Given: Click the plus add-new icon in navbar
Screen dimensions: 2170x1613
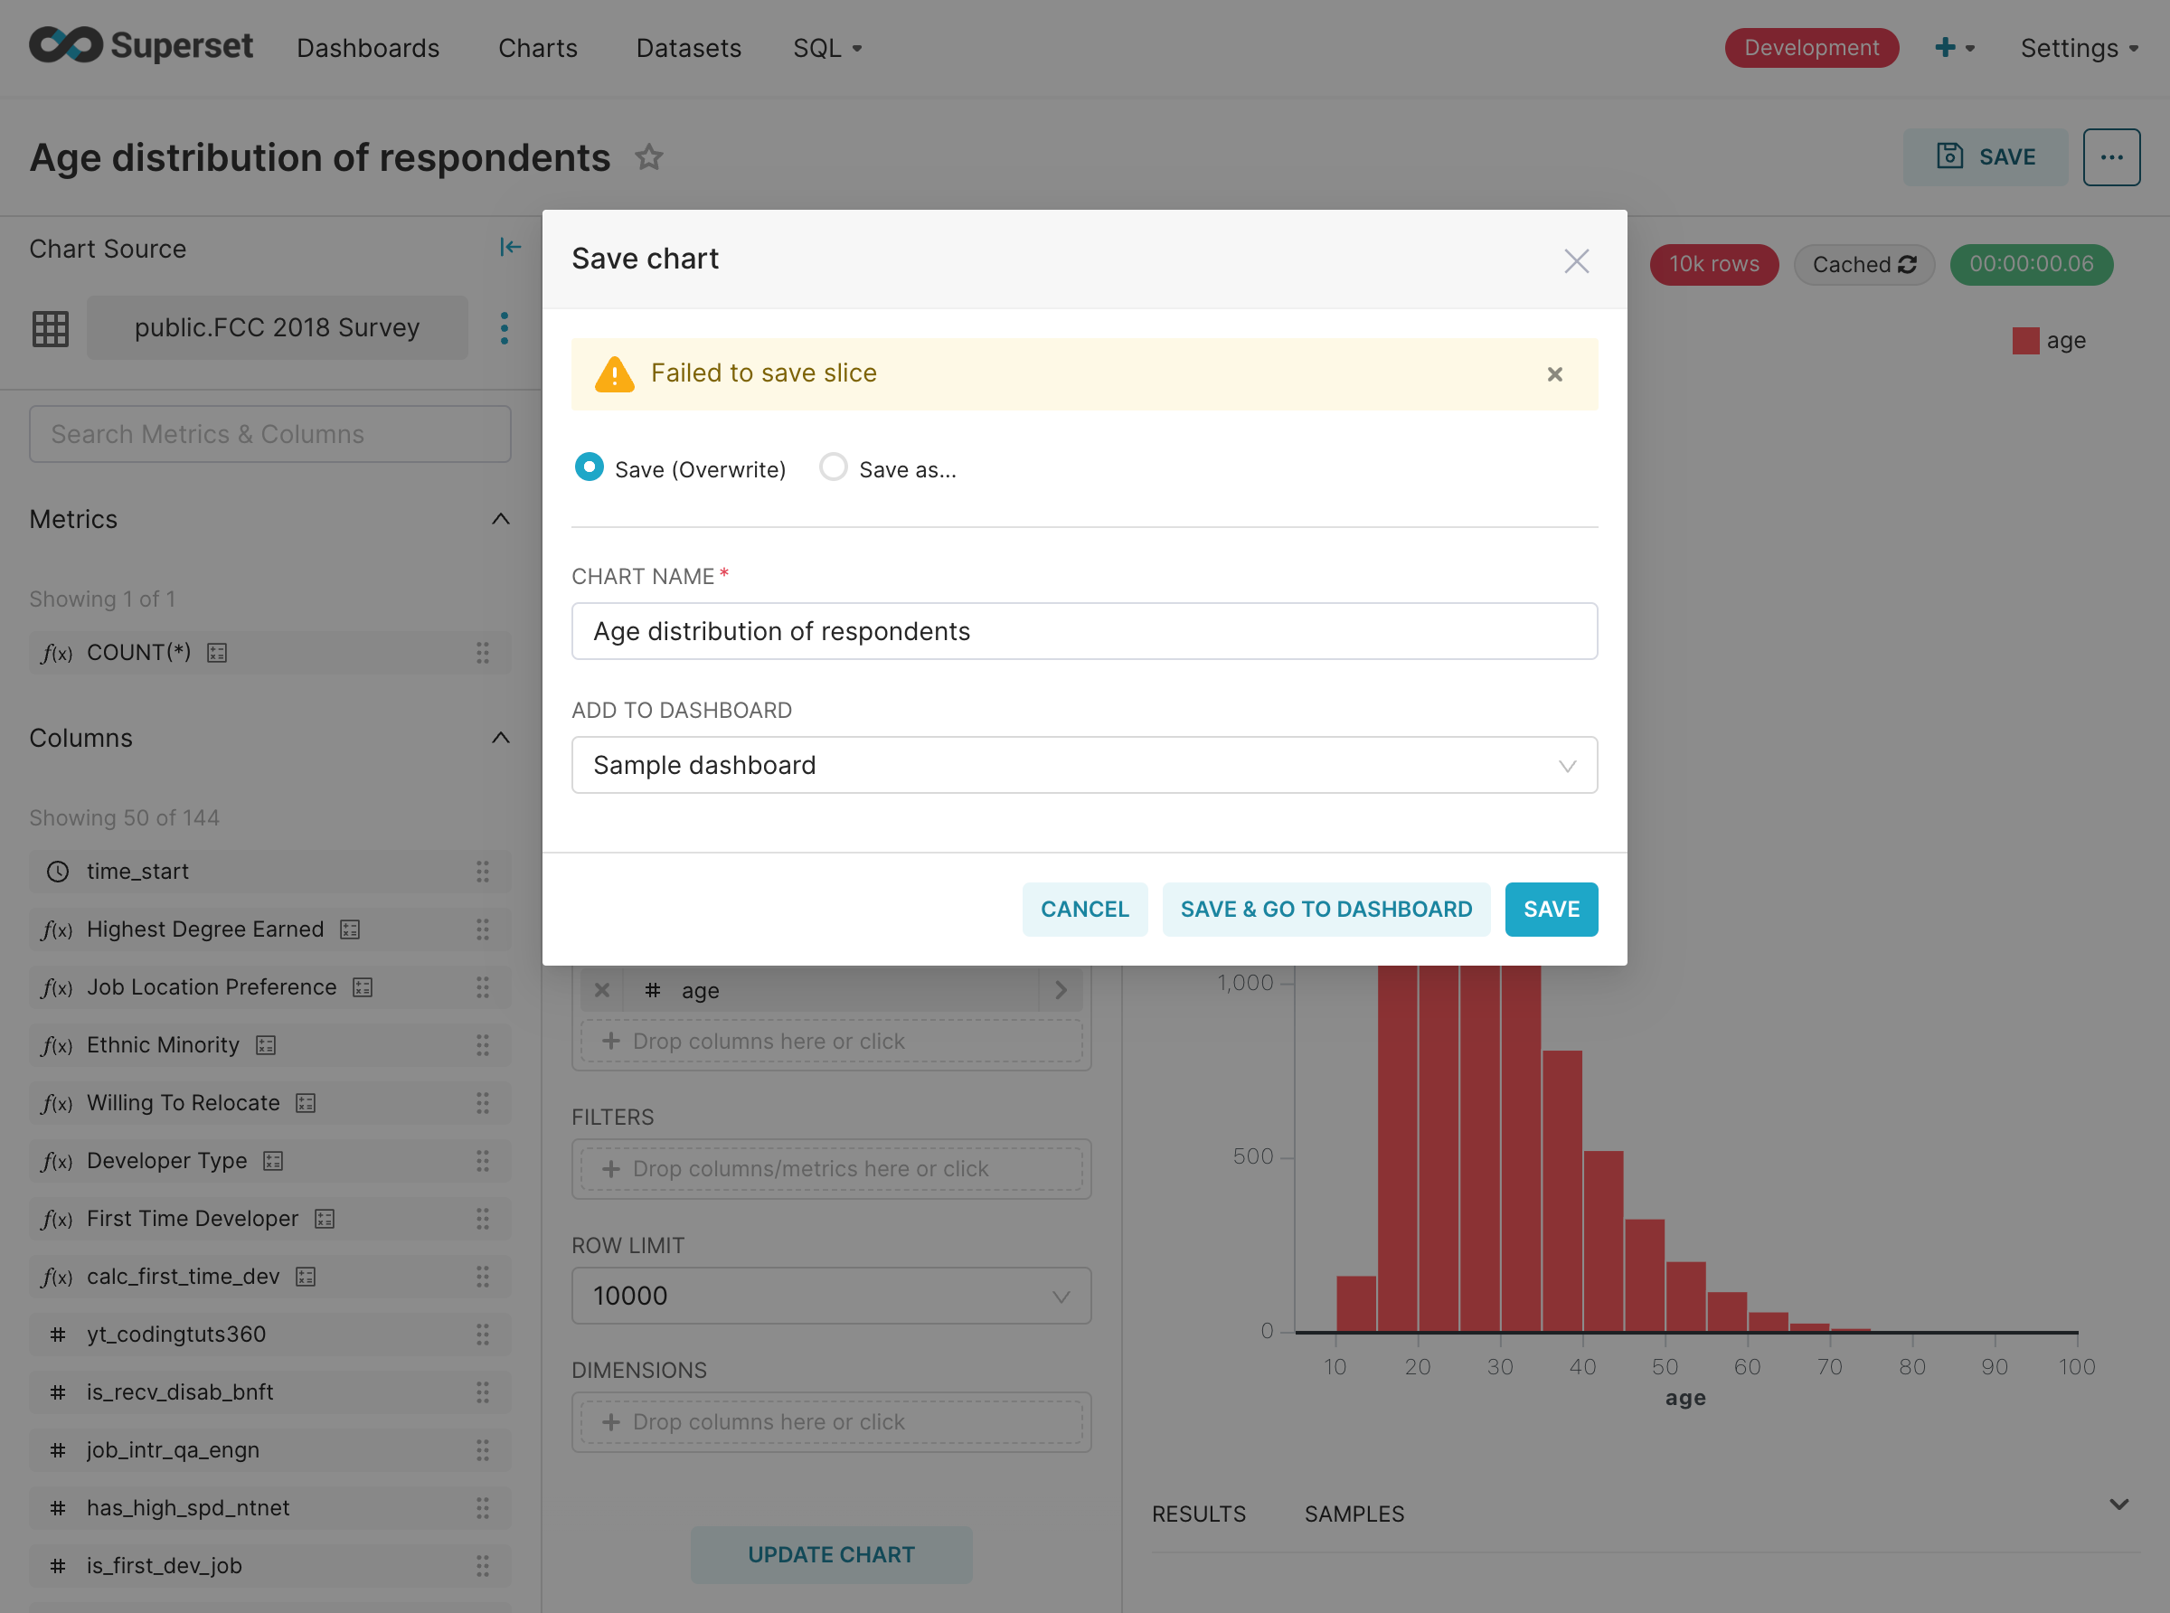Looking at the screenshot, I should (1946, 48).
